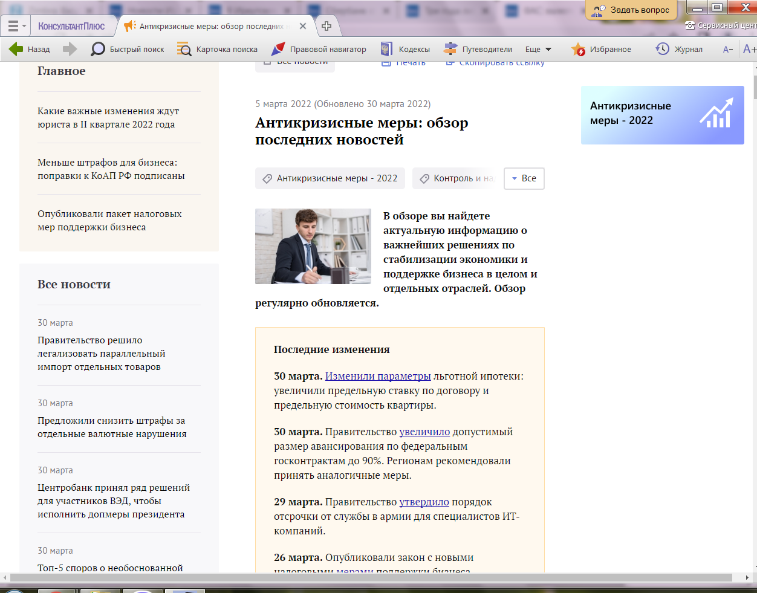Click the Антикризисные меры - 2022 banner

pyautogui.click(x=662, y=115)
